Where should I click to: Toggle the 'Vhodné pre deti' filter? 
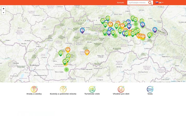(121, 90)
